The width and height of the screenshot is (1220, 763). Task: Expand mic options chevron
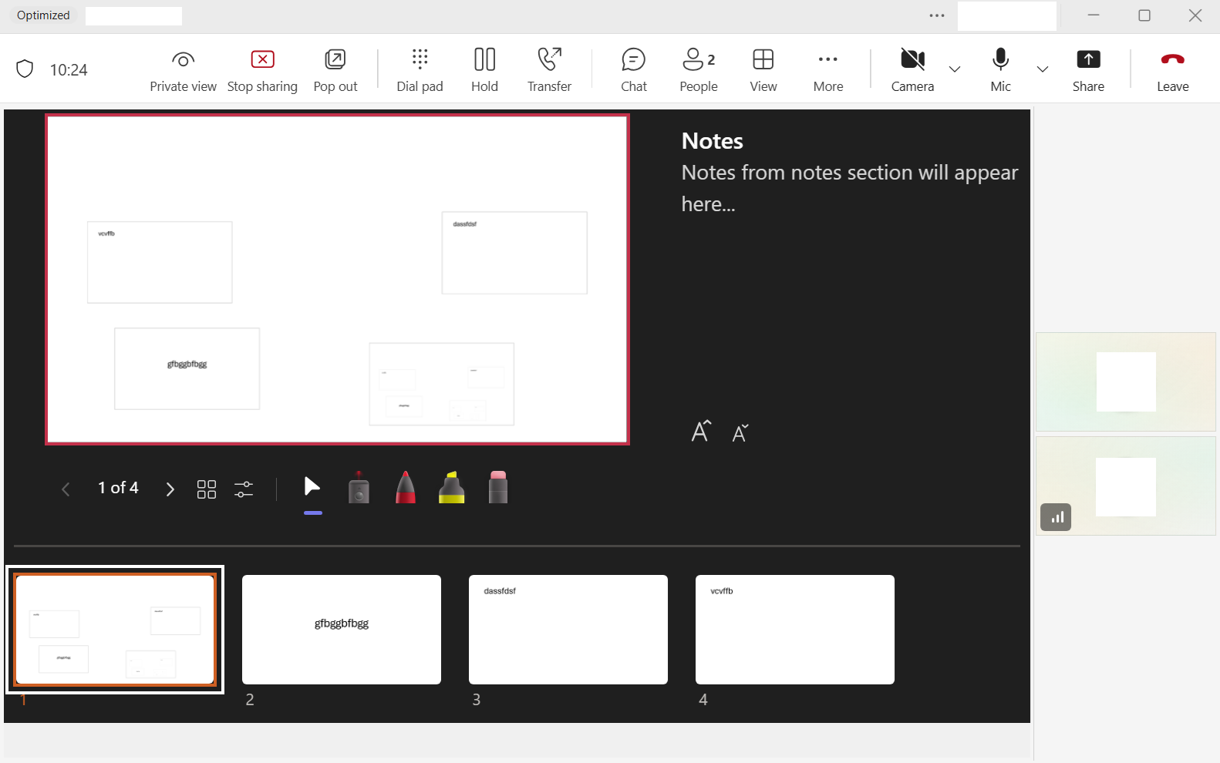tap(1043, 69)
